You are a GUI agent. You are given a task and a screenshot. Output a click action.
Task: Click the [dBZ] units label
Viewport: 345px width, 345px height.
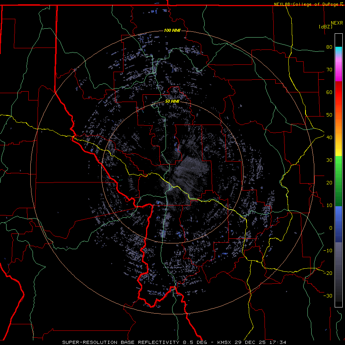tap(325, 26)
